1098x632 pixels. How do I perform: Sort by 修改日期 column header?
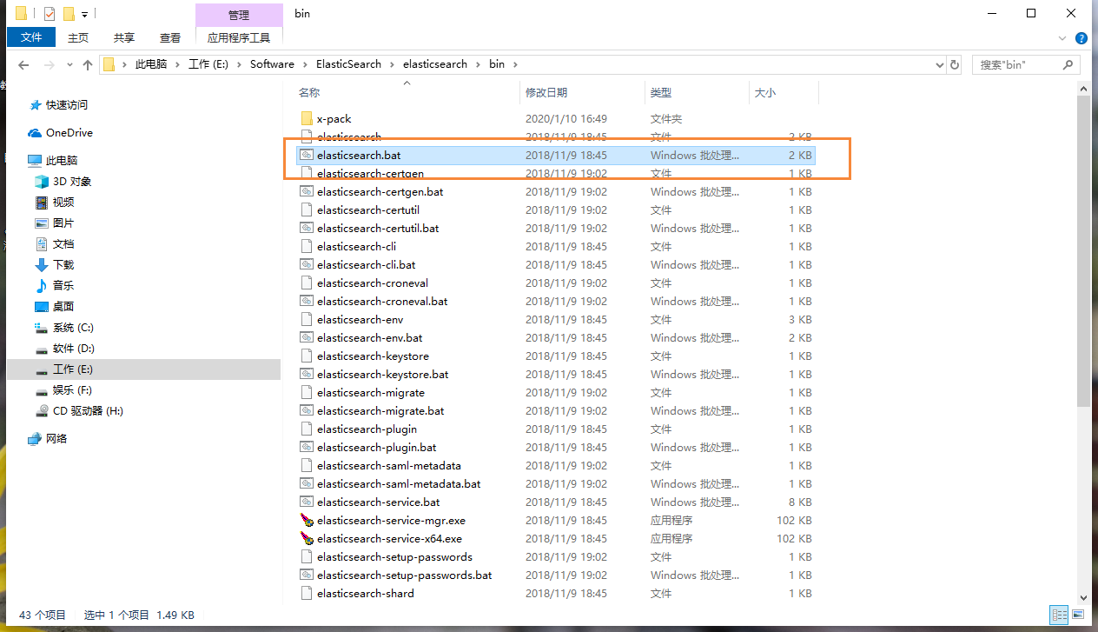pos(546,92)
